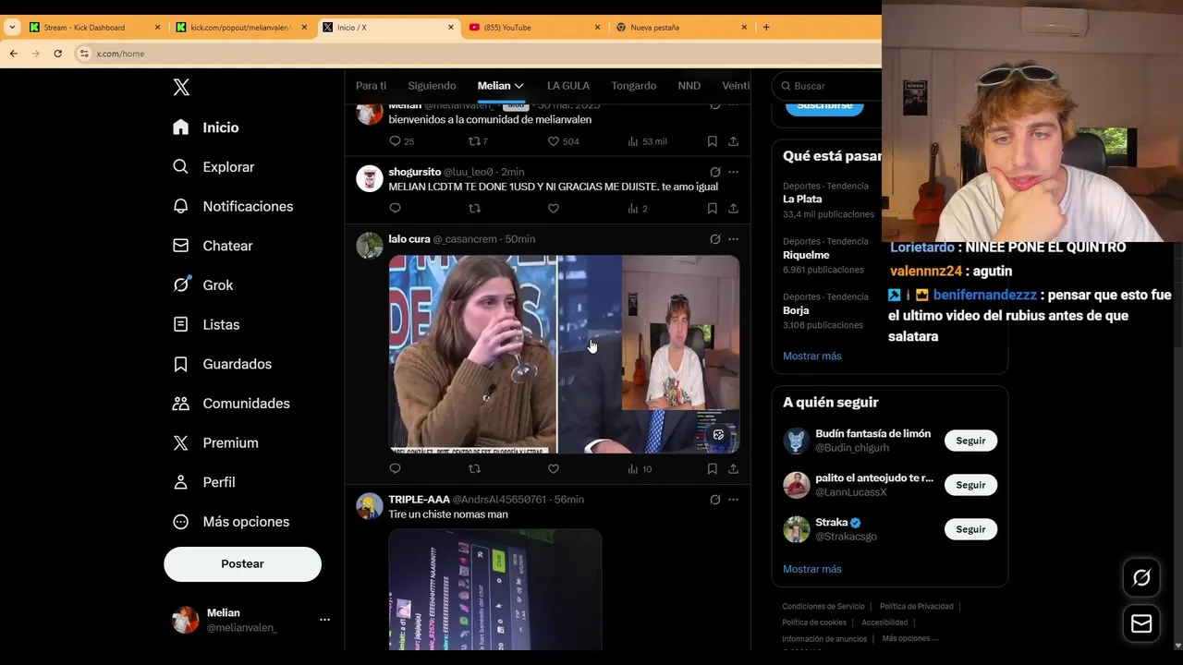Screen dimensions: 1183x665
Task: Open Notificaciones in the sidebar
Action: [233, 207]
